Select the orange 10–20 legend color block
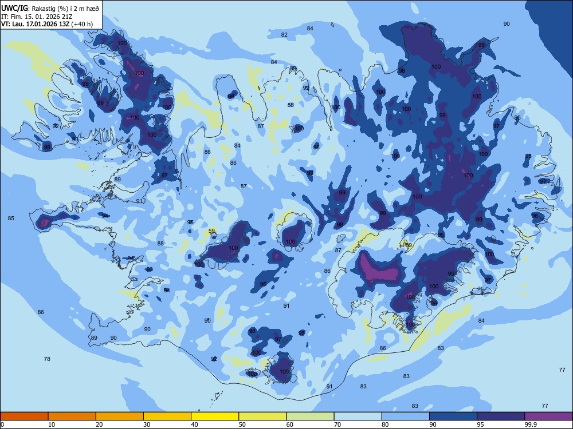The width and height of the screenshot is (573, 429). [x=72, y=416]
